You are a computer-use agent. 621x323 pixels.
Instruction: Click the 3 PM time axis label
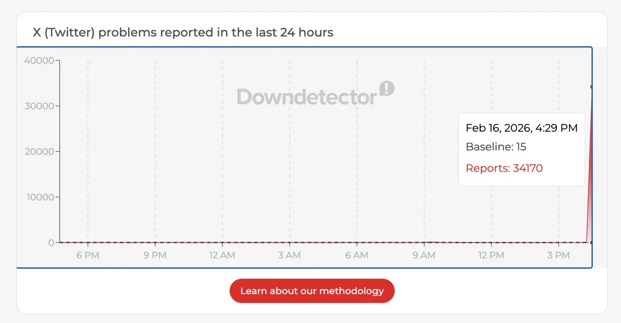[x=558, y=255]
